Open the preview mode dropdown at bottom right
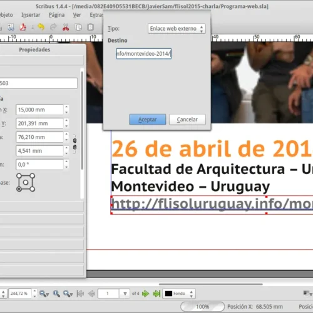313x313 pixels. [x=307, y=294]
